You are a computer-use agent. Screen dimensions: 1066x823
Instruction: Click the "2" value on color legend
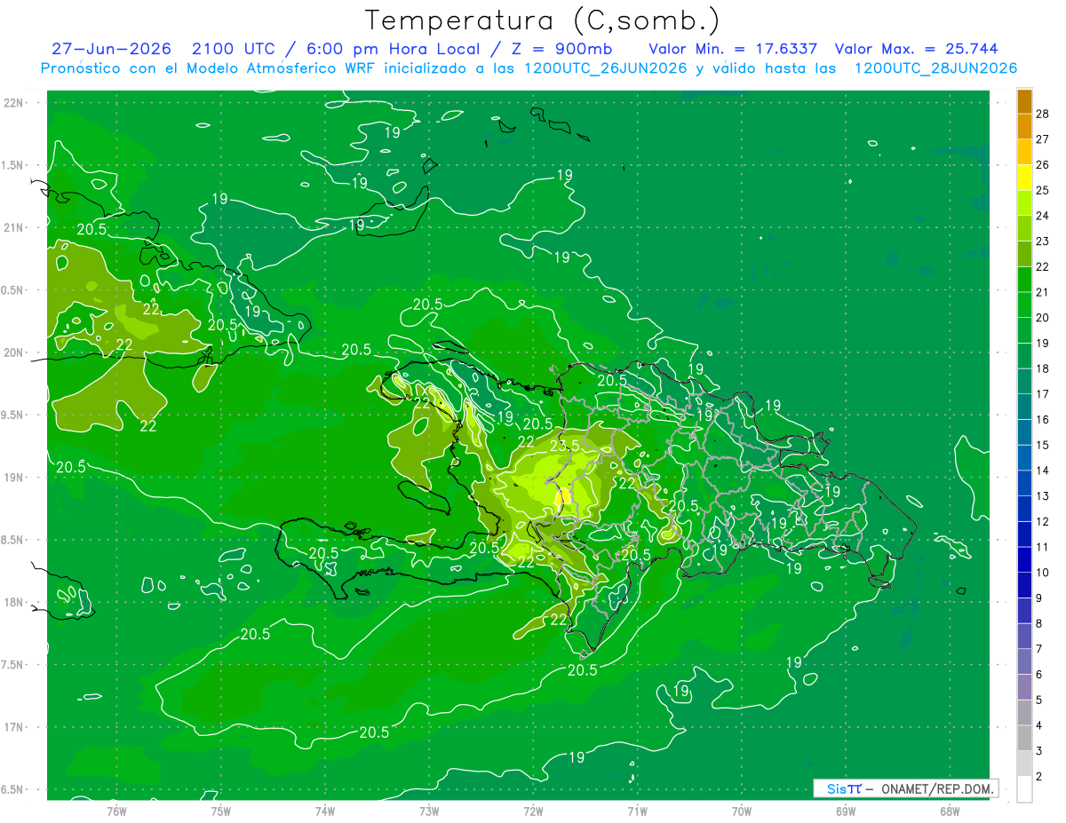[x=1040, y=777]
